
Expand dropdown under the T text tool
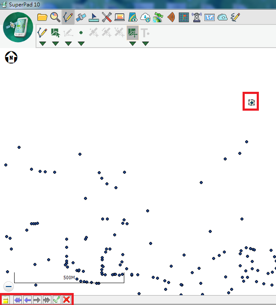point(145,44)
